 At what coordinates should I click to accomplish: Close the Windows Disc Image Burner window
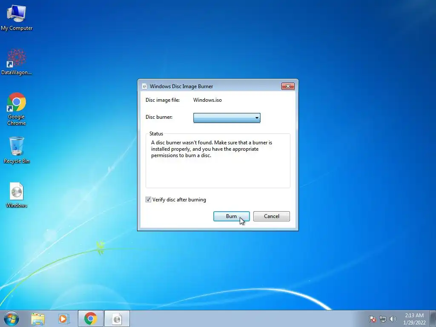coord(288,86)
